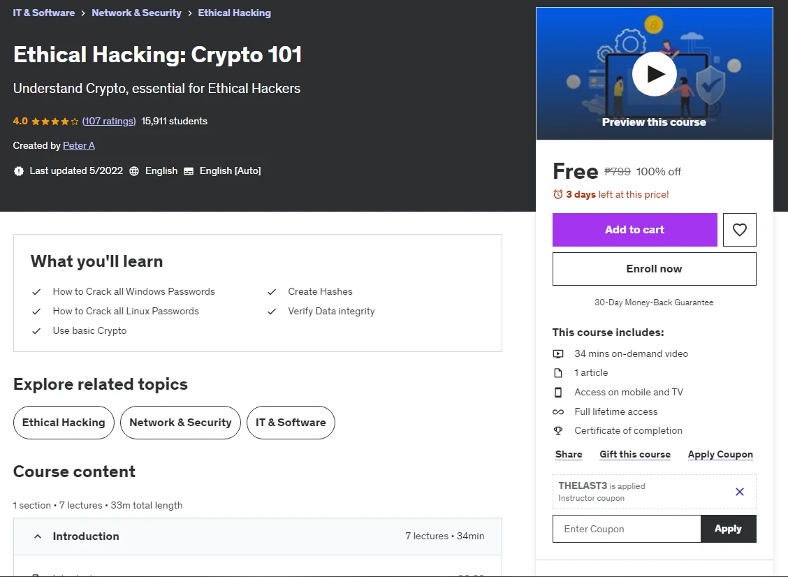Click the Enter Coupon field
Image resolution: width=788 pixels, height=577 pixels.
point(627,529)
